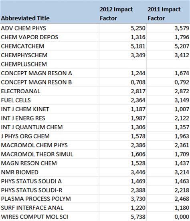Click the 3,149 value for FUEL CELLS

tap(182, 100)
